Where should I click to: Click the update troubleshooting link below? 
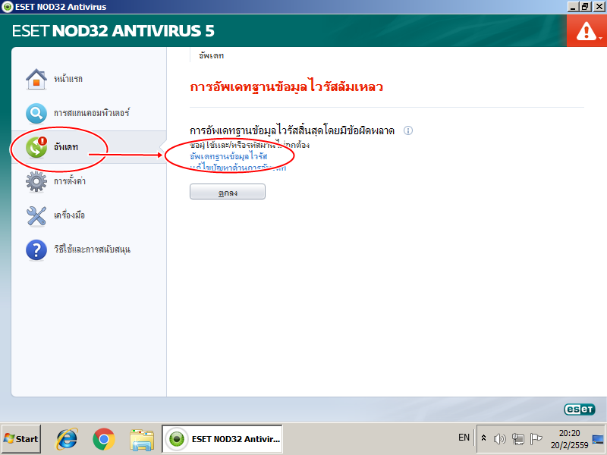(x=238, y=167)
